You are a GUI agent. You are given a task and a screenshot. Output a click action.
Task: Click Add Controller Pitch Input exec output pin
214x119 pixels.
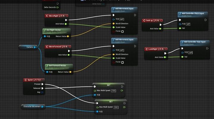click(206, 20)
